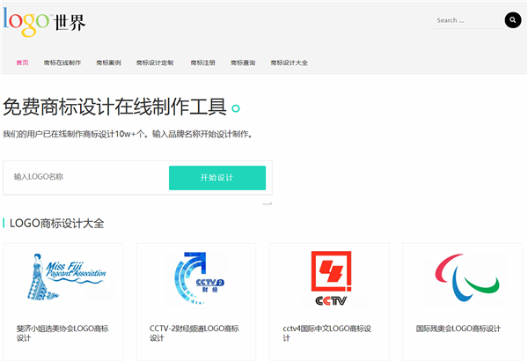Open the CCTV-2 财经 logo thumbnail

pos(199,278)
